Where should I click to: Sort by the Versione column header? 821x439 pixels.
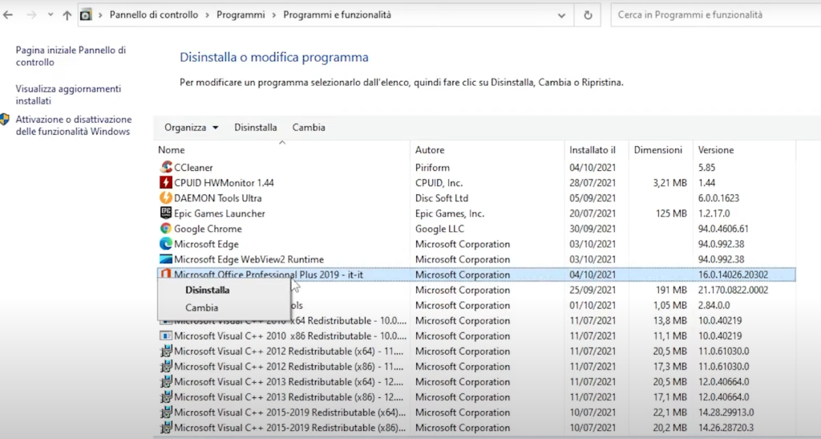tap(745, 150)
